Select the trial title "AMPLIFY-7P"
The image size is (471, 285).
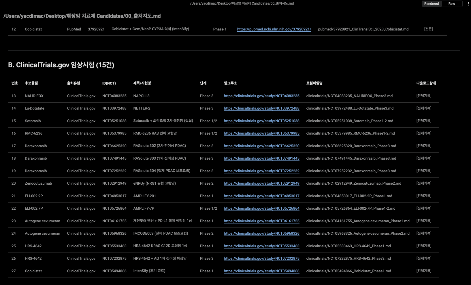pyautogui.click(x=144, y=209)
